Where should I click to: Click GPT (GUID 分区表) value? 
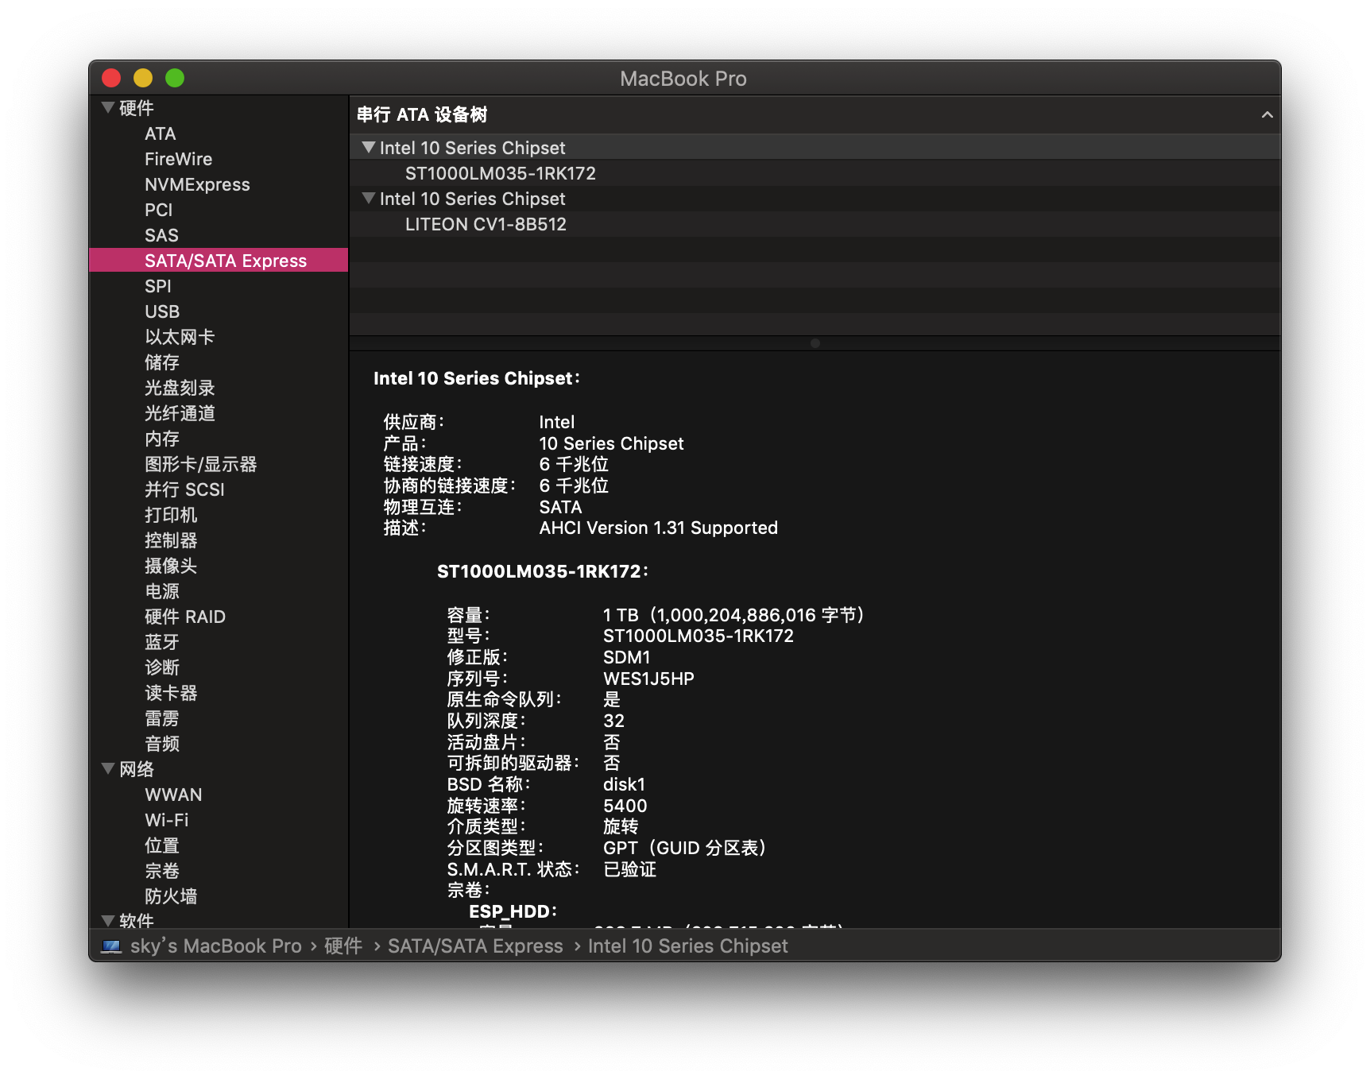click(x=684, y=848)
